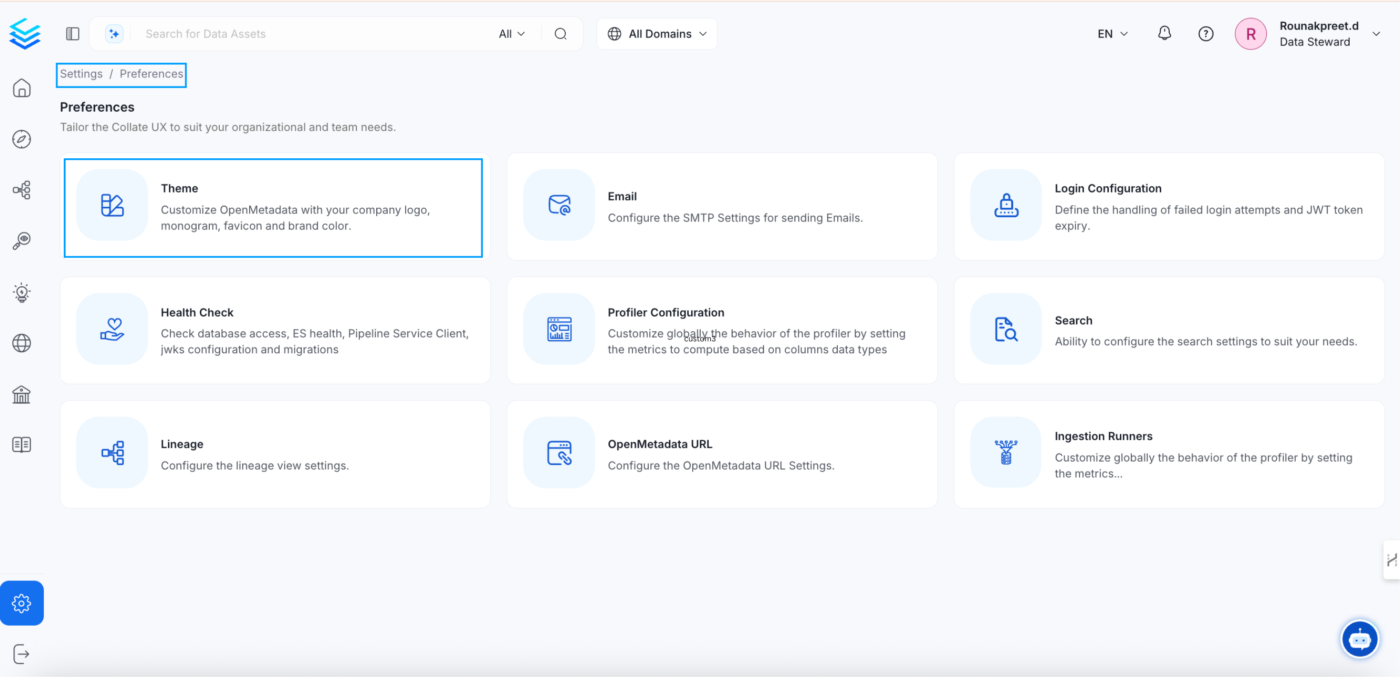The image size is (1400, 677).
Task: Click the Settings breadcrumb link
Action: tap(81, 74)
